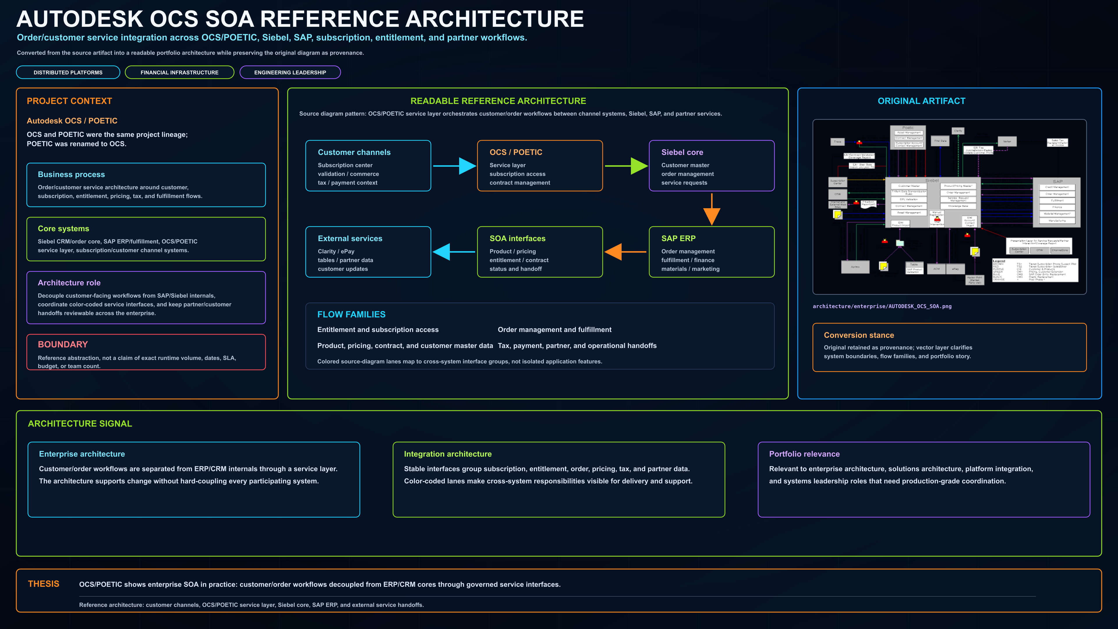Select the 'Autodesk OCS / POETIC' orange subheading
1118x629 pixels.
(x=72, y=121)
